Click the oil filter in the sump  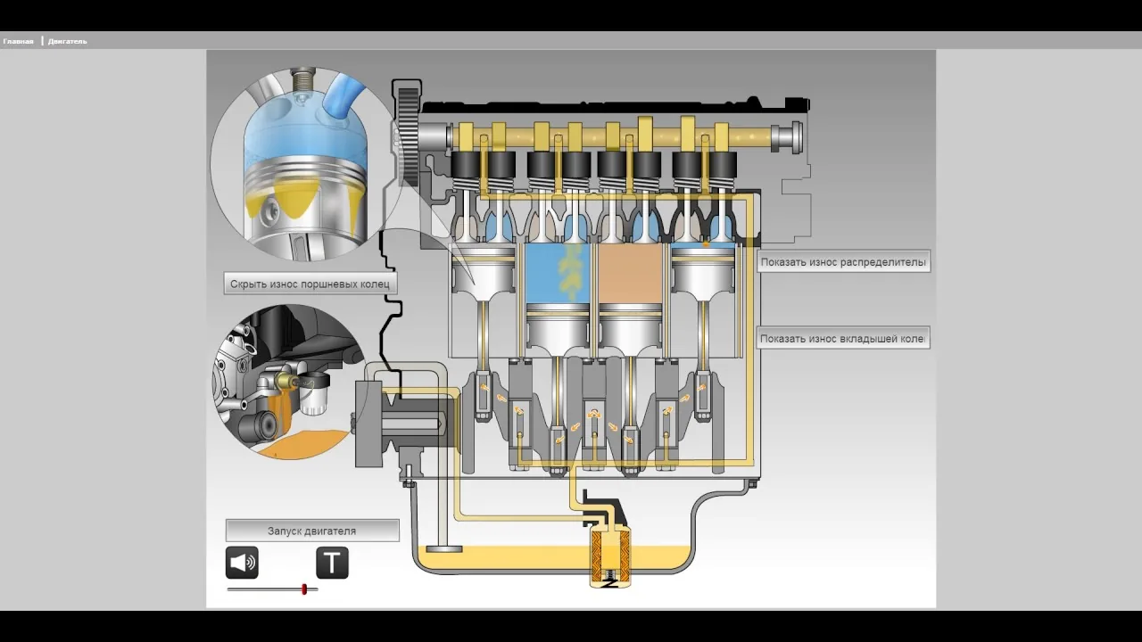(x=611, y=556)
